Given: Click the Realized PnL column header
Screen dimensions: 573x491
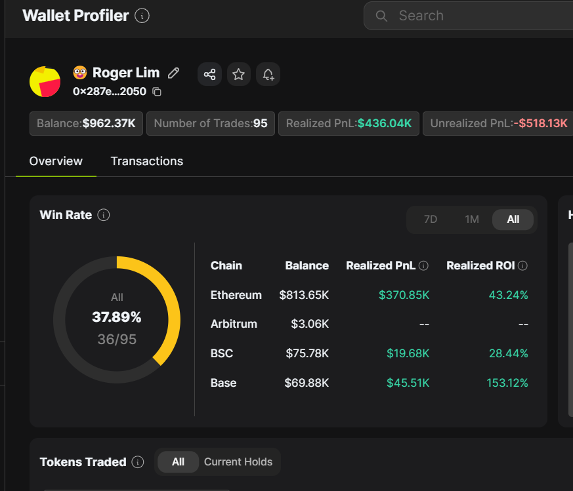Looking at the screenshot, I should point(381,265).
